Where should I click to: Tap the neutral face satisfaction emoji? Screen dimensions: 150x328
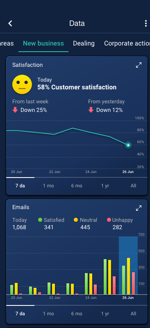[x=22, y=84]
